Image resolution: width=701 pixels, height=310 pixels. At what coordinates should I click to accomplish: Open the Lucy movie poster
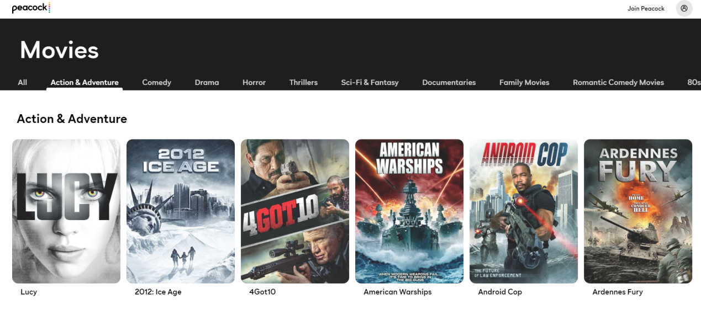click(x=66, y=211)
